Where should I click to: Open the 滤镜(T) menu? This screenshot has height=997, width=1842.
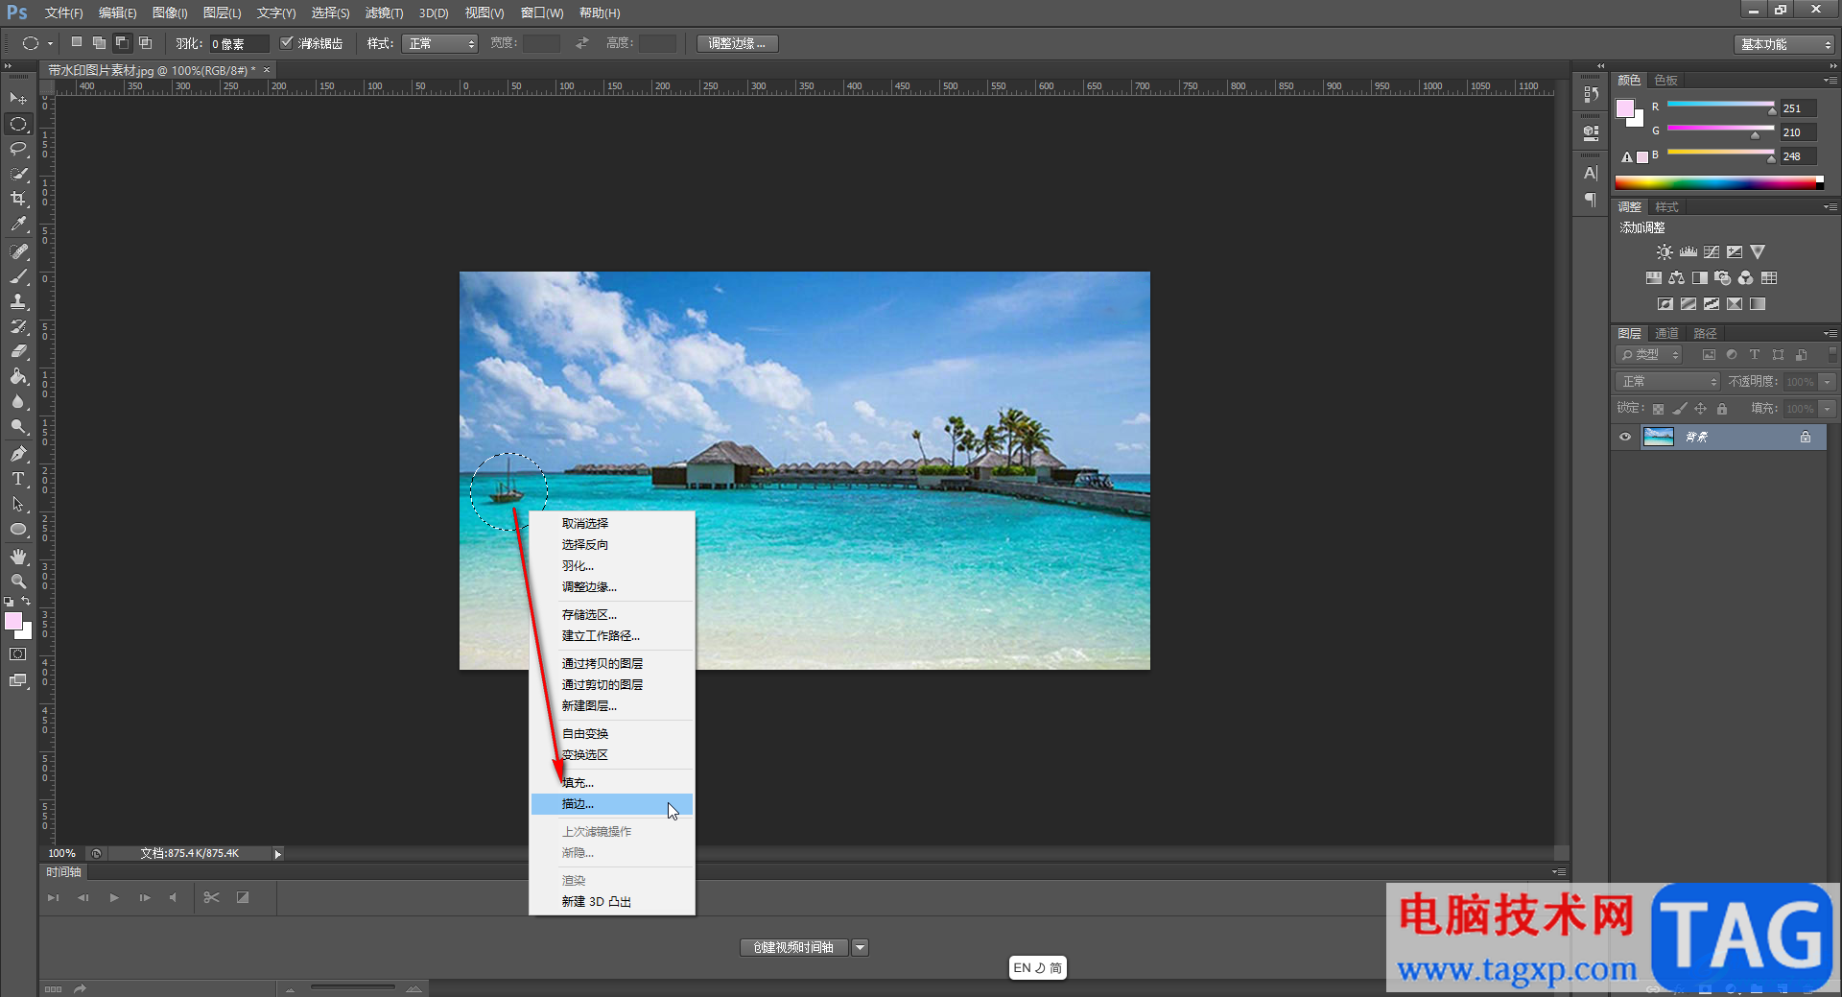click(384, 13)
